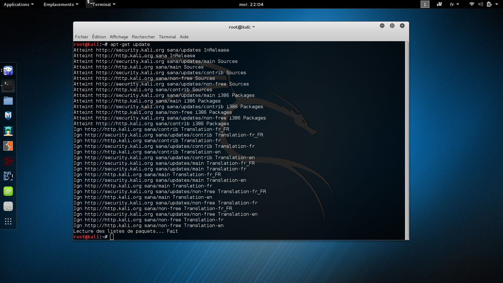Click line 'sana/updates/non-free Sources'

161,84
